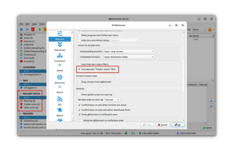Click the download speed indicator in status bar
The height and width of the screenshot is (151, 233).
coord(149,133)
